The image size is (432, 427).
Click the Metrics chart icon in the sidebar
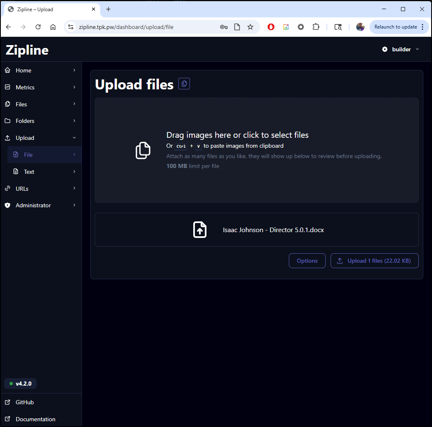[x=8, y=87]
